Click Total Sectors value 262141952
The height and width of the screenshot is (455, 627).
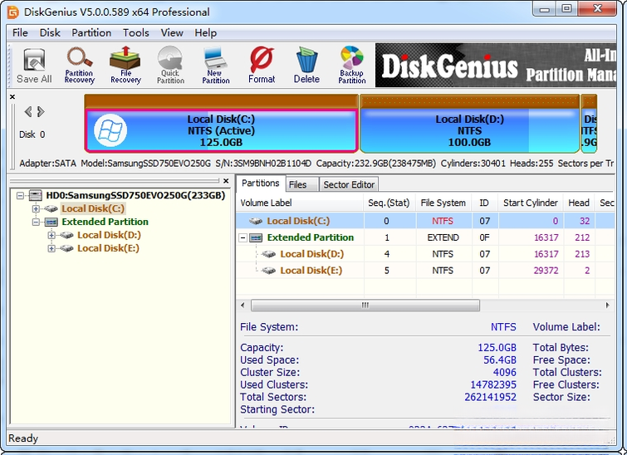(x=490, y=398)
